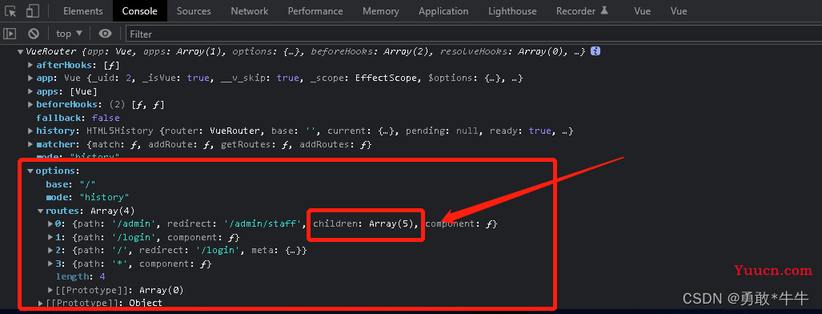Expand route 0 with path '/admin'

pos(50,224)
